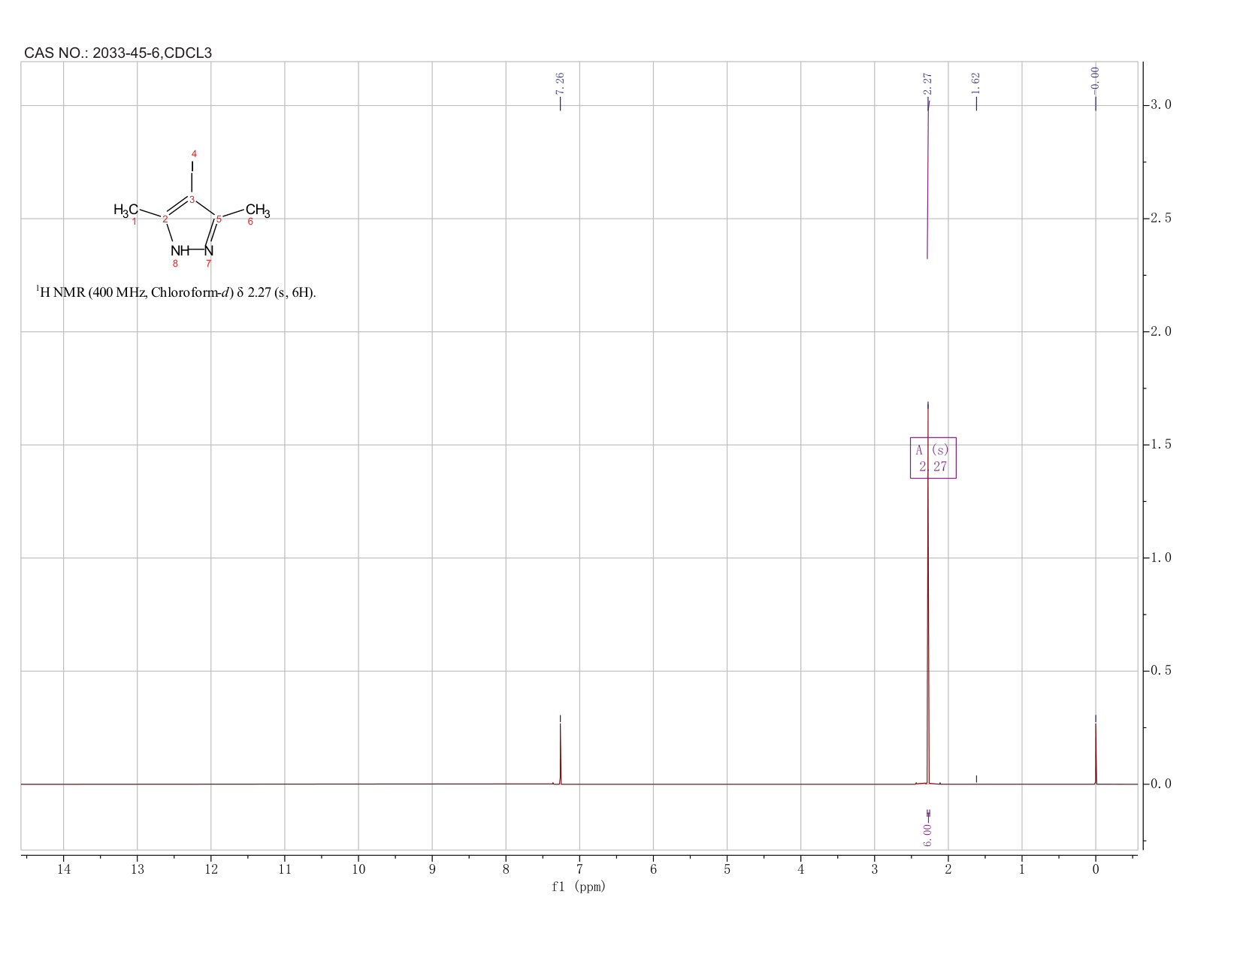
Task: Click y-axis tick label 2.0
Action: (x=1161, y=331)
